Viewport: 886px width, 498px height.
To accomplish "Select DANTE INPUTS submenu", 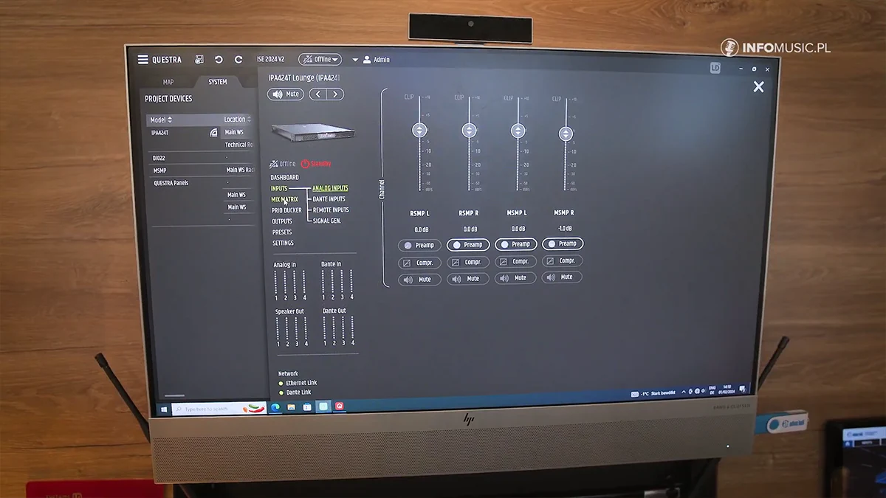I will [x=329, y=199].
